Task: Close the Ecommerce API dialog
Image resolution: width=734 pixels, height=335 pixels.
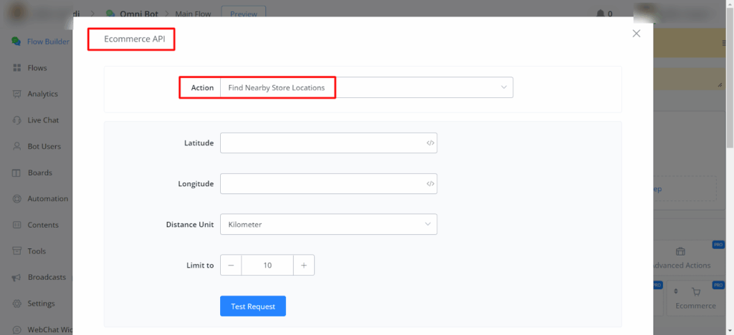Action: coord(636,34)
